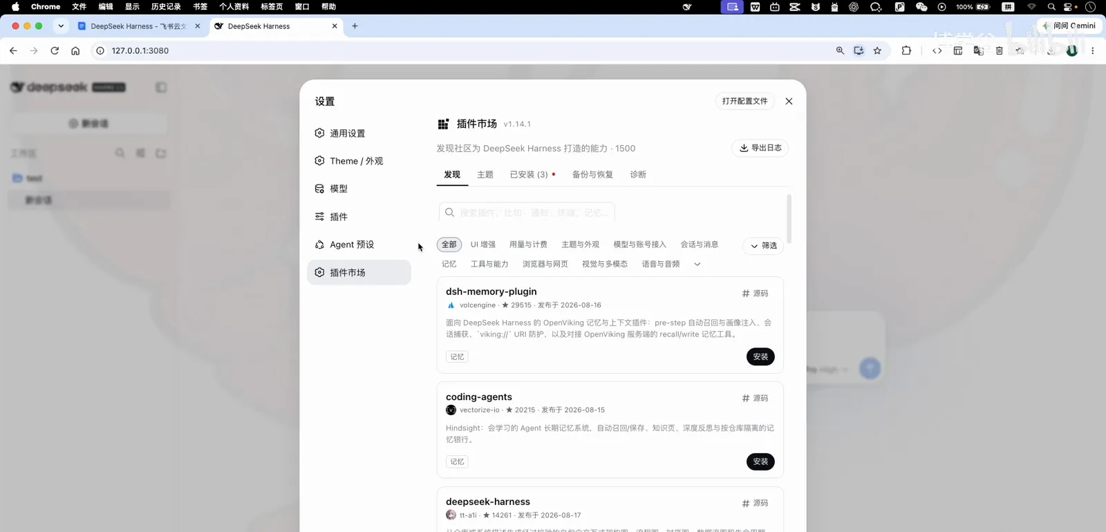Select the UI 增强 category filter
Screen dimensions: 1106x532
point(483,245)
